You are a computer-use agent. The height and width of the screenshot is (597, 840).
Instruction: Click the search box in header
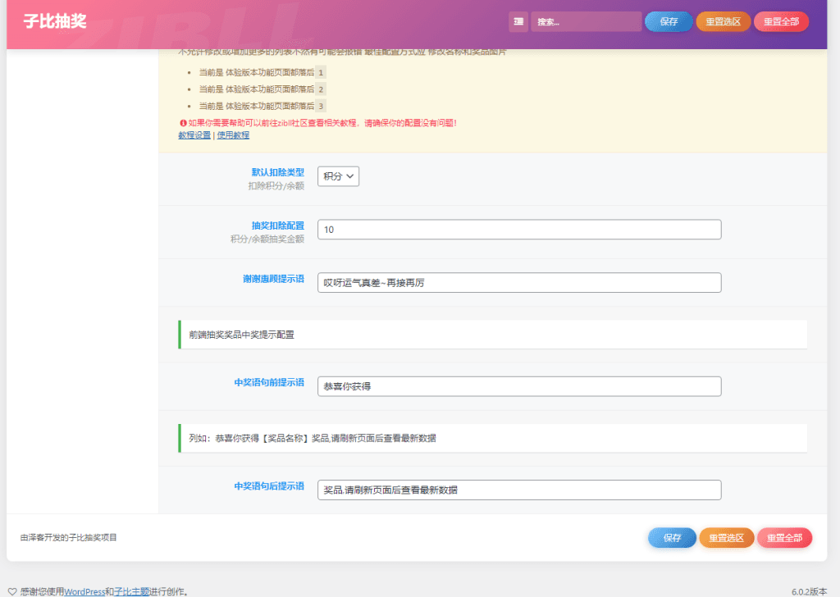pos(586,22)
